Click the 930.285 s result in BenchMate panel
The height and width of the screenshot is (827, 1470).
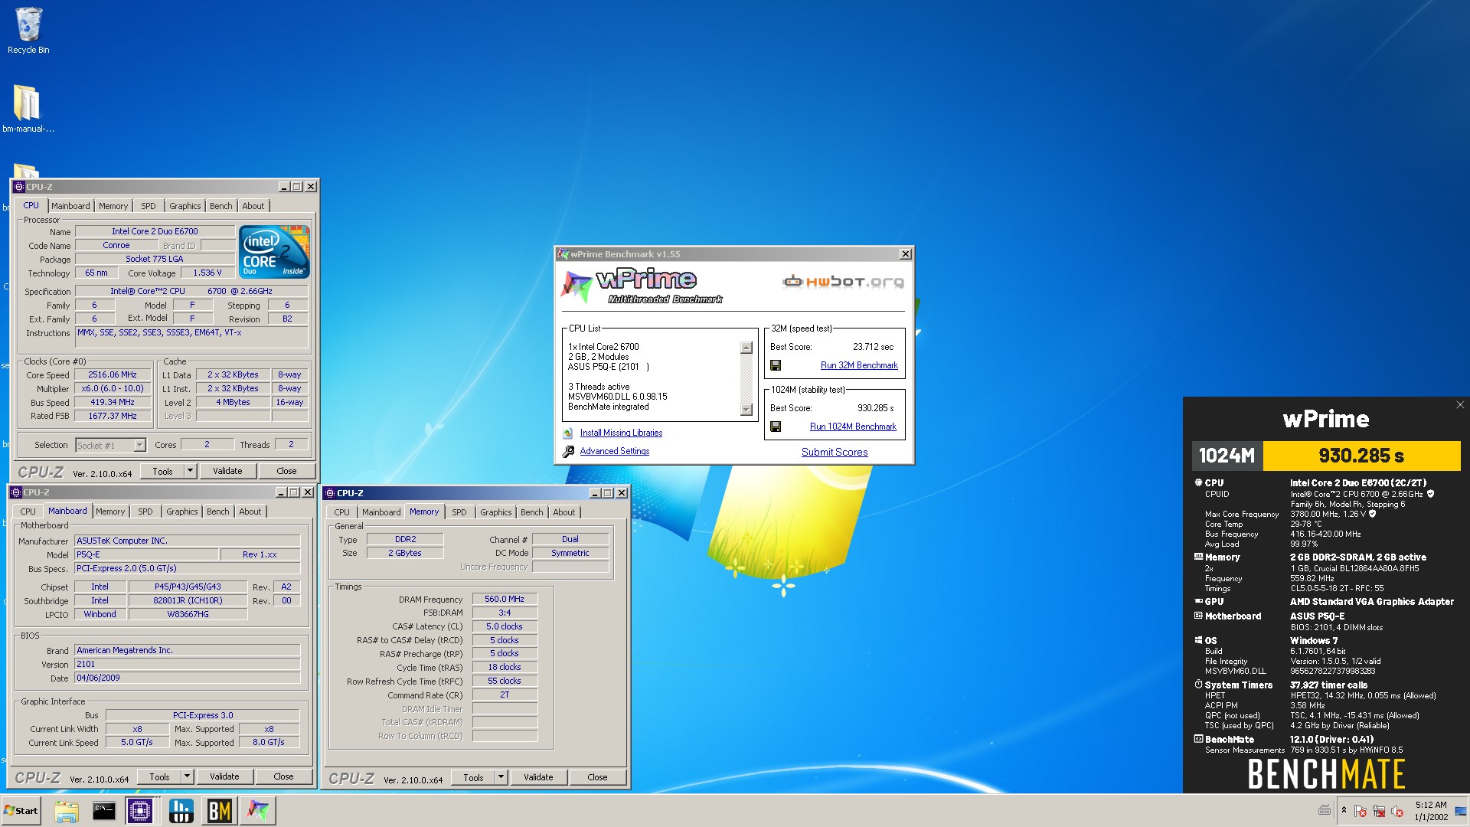click(1361, 456)
